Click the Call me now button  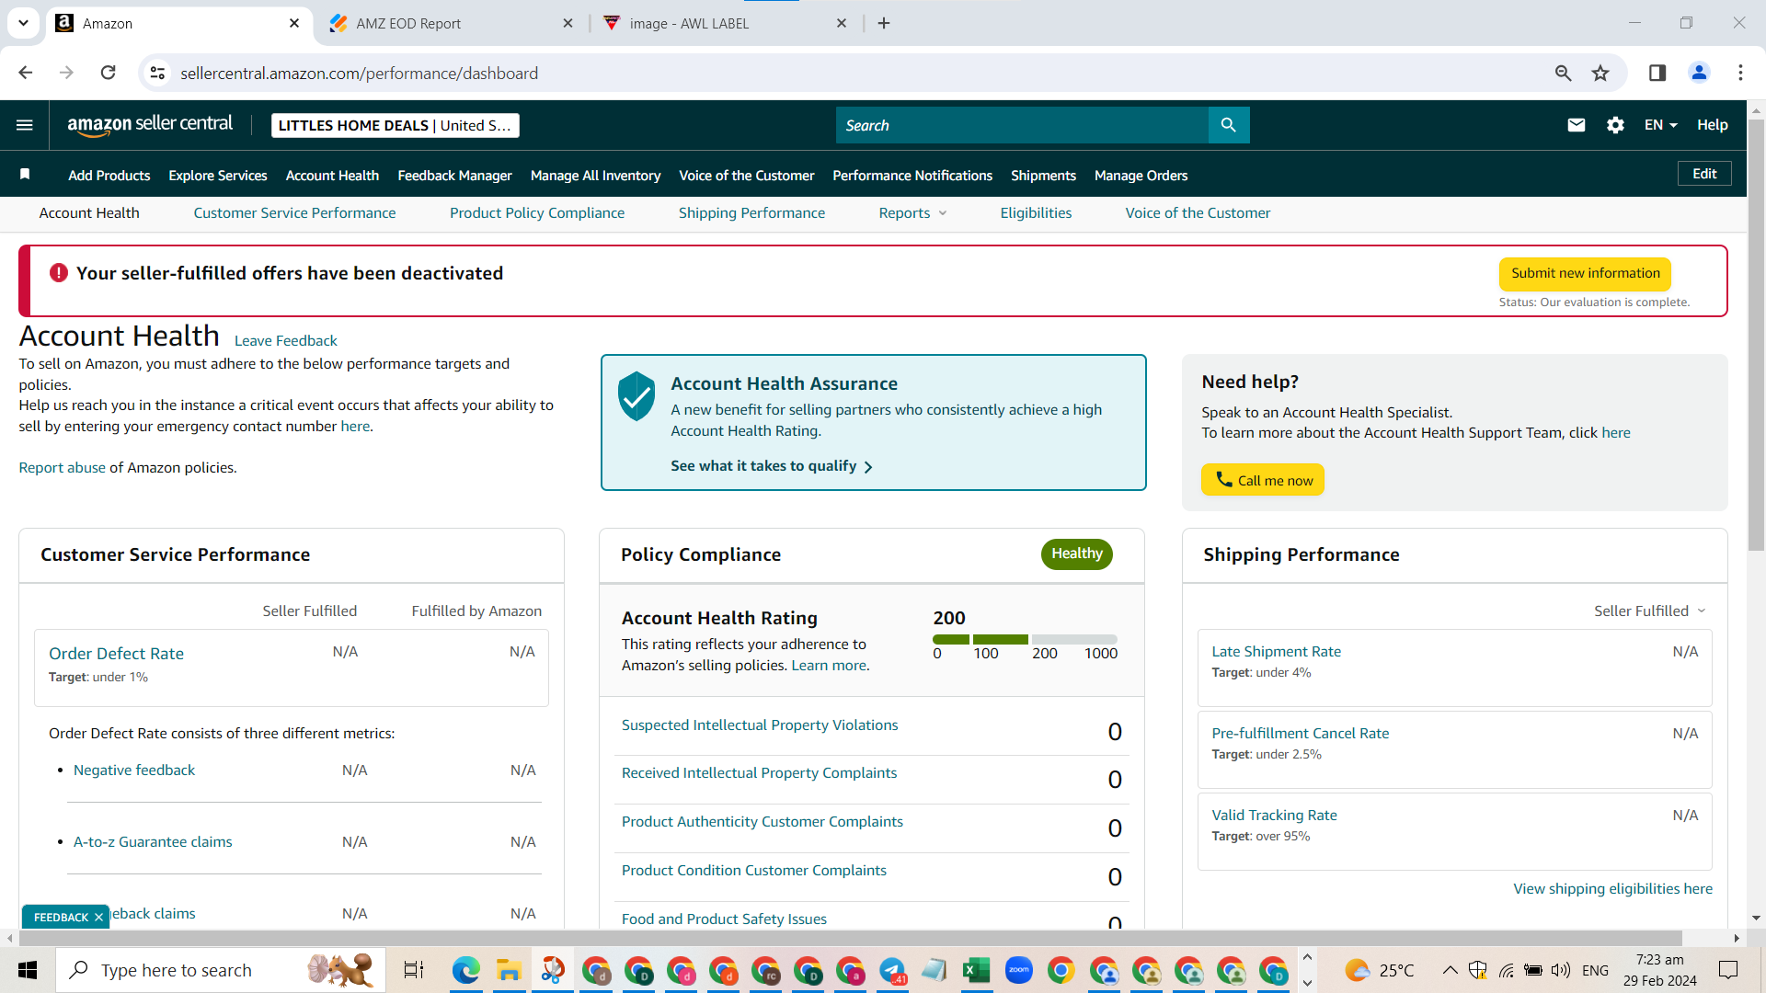(1263, 480)
